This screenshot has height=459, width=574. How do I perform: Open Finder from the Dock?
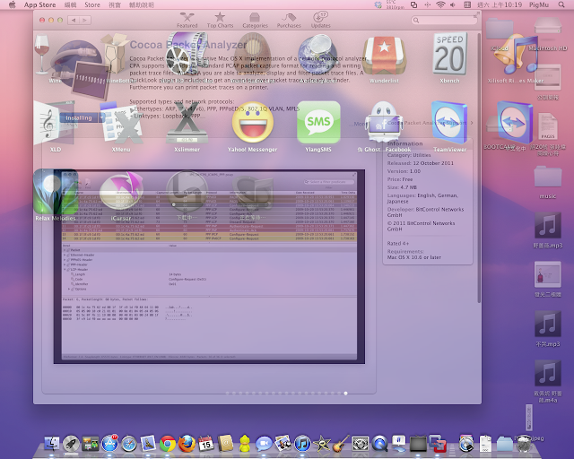pyautogui.click(x=52, y=444)
